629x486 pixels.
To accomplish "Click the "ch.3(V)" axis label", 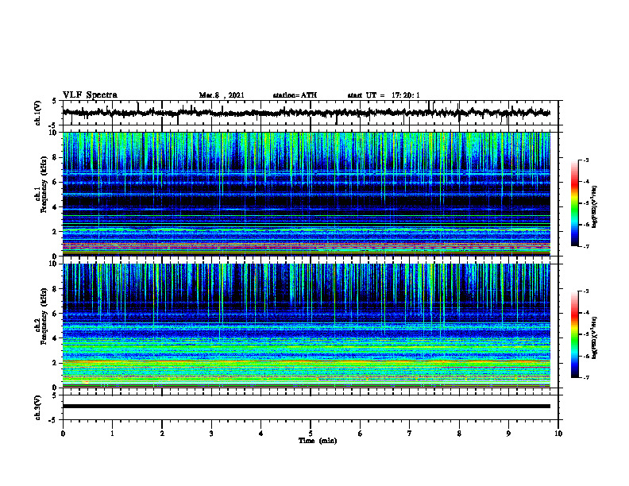I will [38, 407].
